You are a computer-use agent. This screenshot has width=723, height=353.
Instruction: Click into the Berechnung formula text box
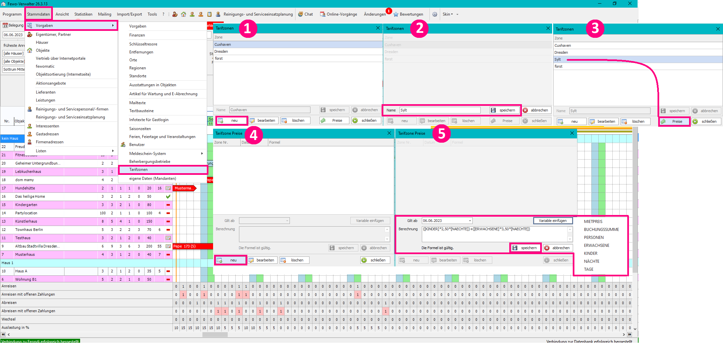[495, 234]
